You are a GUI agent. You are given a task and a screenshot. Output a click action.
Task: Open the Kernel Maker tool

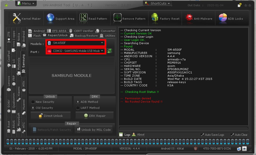click(x=27, y=19)
